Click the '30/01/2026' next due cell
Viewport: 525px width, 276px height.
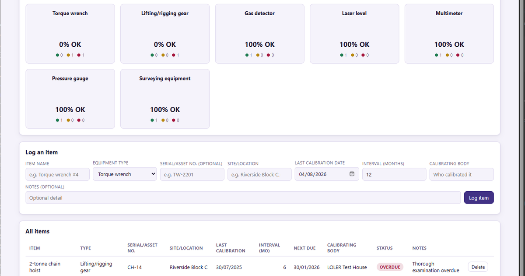point(307,267)
